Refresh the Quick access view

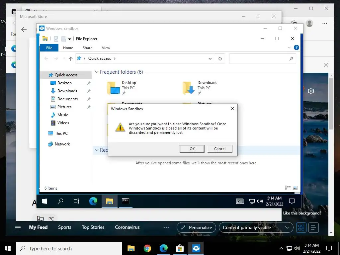click(x=220, y=58)
